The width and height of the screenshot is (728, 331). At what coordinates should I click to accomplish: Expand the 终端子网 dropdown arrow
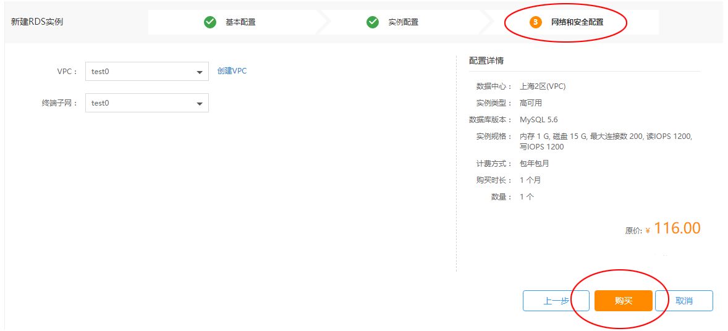coord(200,104)
